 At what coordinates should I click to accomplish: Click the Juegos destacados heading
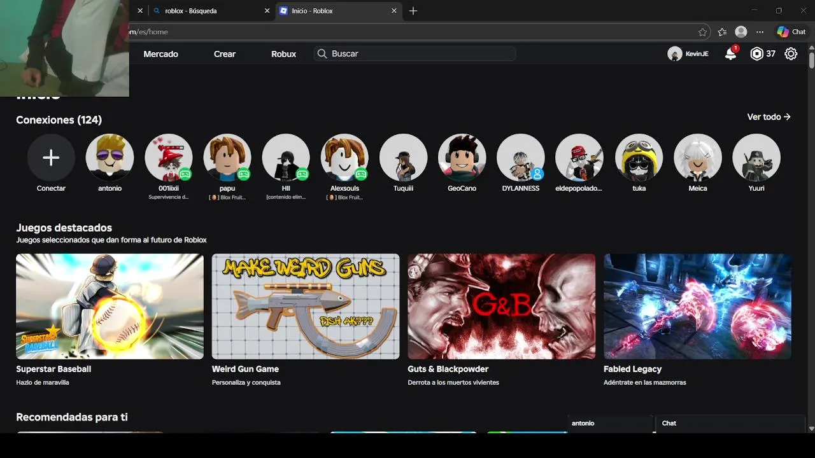64,228
